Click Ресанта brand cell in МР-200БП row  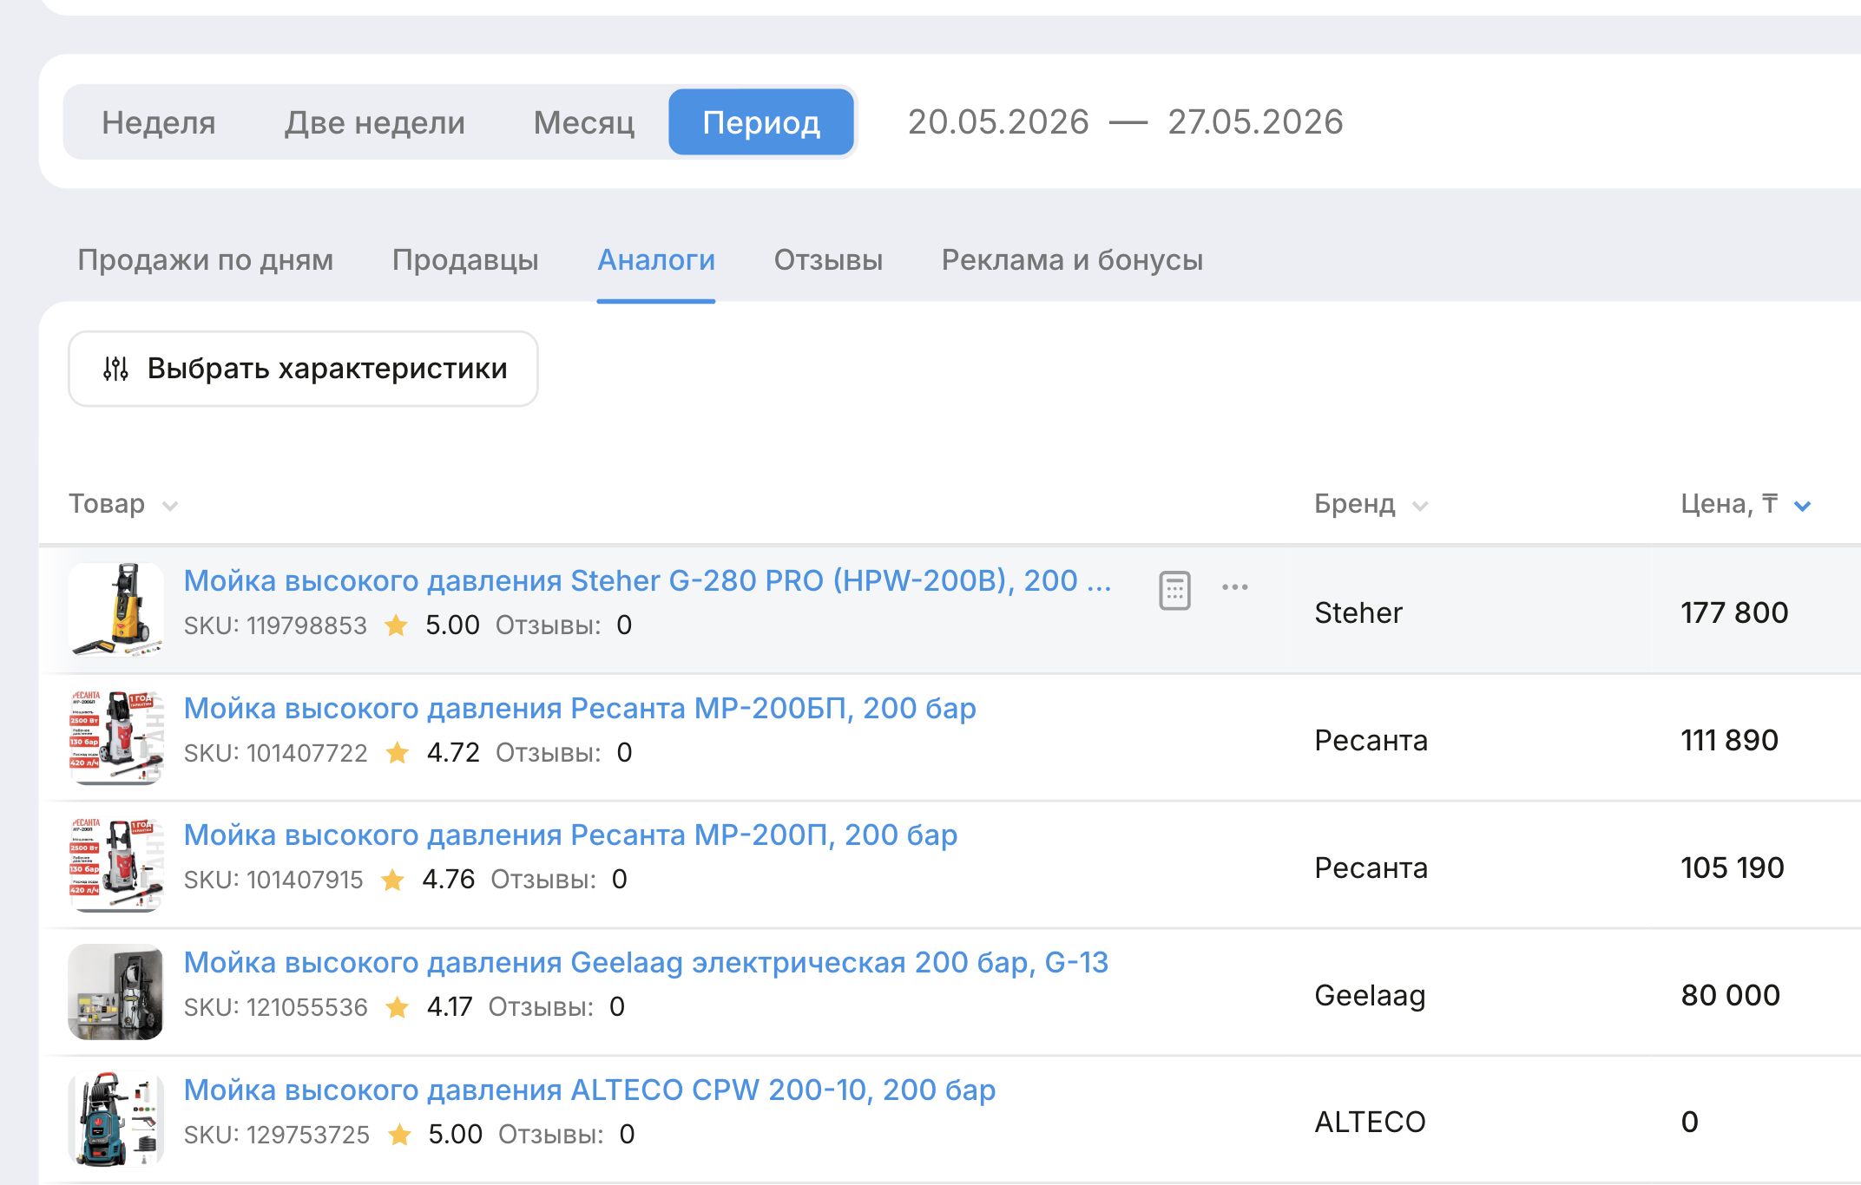pyautogui.click(x=1371, y=740)
